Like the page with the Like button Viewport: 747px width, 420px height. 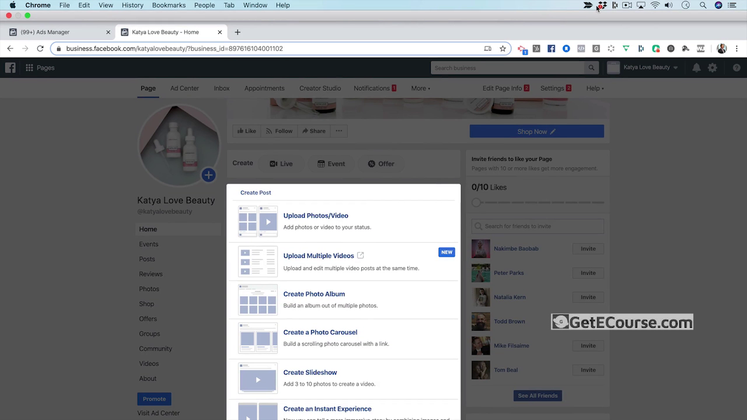click(x=246, y=131)
